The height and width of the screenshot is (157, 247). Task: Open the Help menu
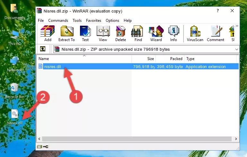128,21
